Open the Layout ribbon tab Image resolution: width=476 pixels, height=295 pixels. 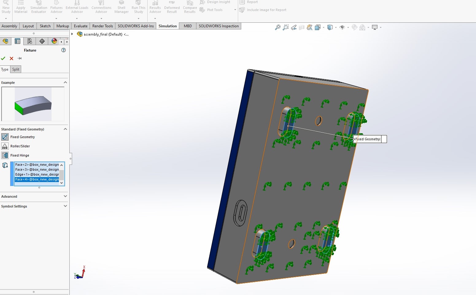[x=28, y=26]
